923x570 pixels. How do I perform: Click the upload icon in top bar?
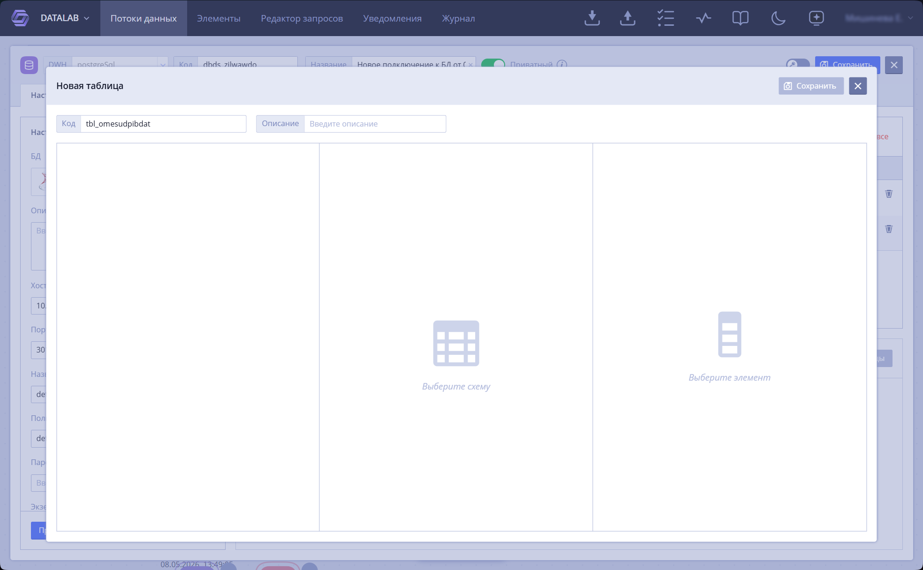[x=628, y=18]
